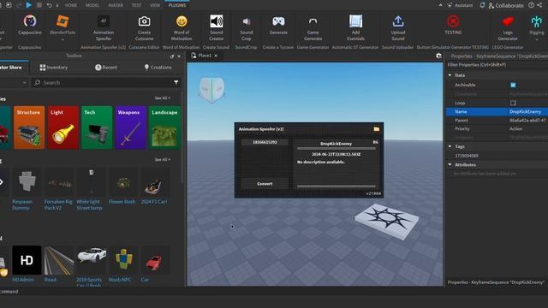
Task: Launch the BlenderPlate plugin
Action: tap(63, 25)
